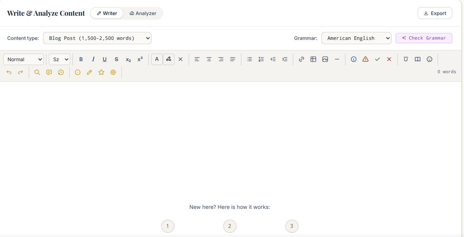Open the comments speech bubble
Image resolution: width=464 pixels, height=237 pixels.
(x=49, y=72)
